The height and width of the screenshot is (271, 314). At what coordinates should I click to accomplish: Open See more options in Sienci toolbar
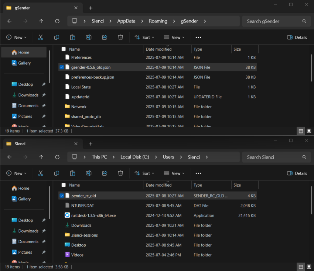click(198, 173)
